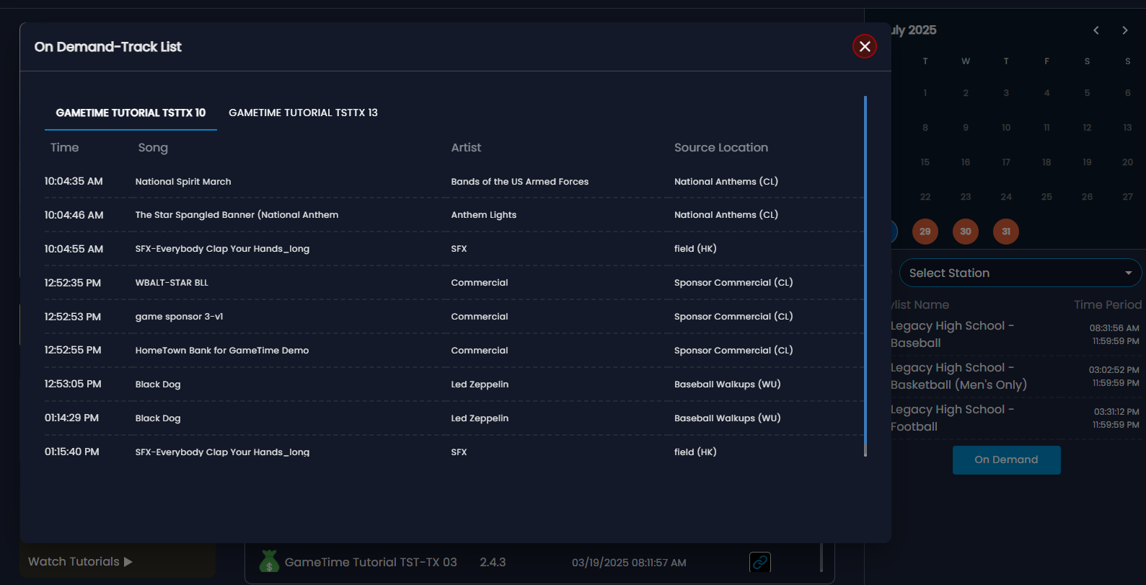Click the 03:31:12 PM time period
This screenshot has width=1146, height=585.
pyautogui.click(x=1116, y=412)
